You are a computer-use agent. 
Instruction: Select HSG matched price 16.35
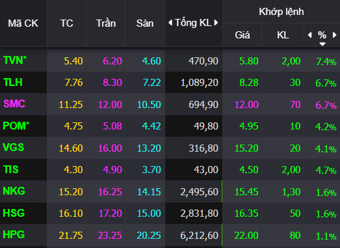click(246, 214)
